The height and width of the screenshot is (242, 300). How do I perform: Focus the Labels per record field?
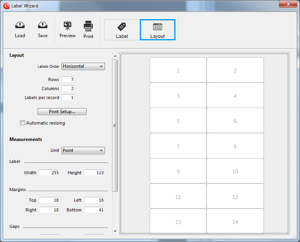68,98
